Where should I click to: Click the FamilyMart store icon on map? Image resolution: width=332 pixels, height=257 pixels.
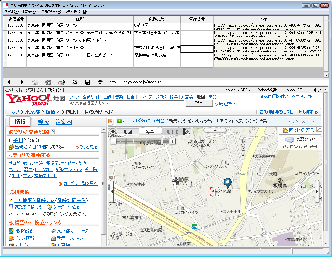(x=194, y=226)
